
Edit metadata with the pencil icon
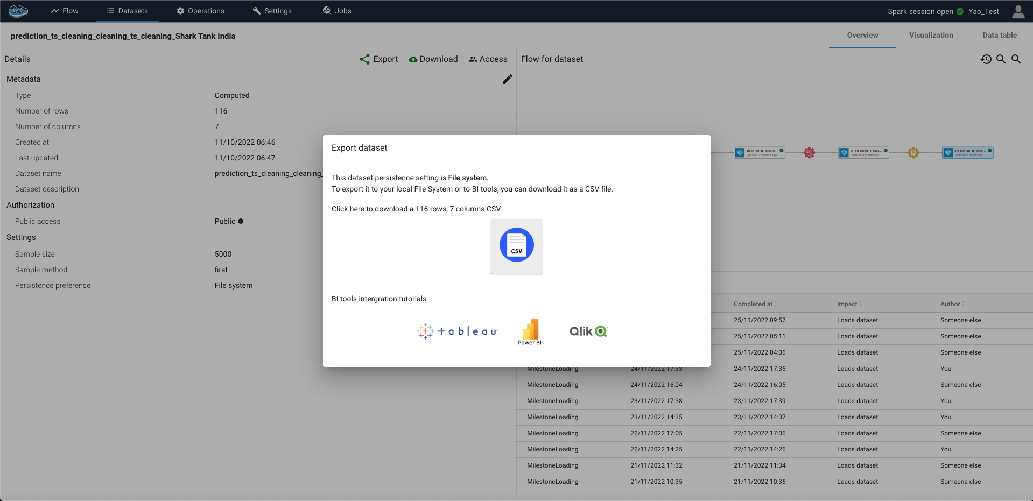coord(507,79)
